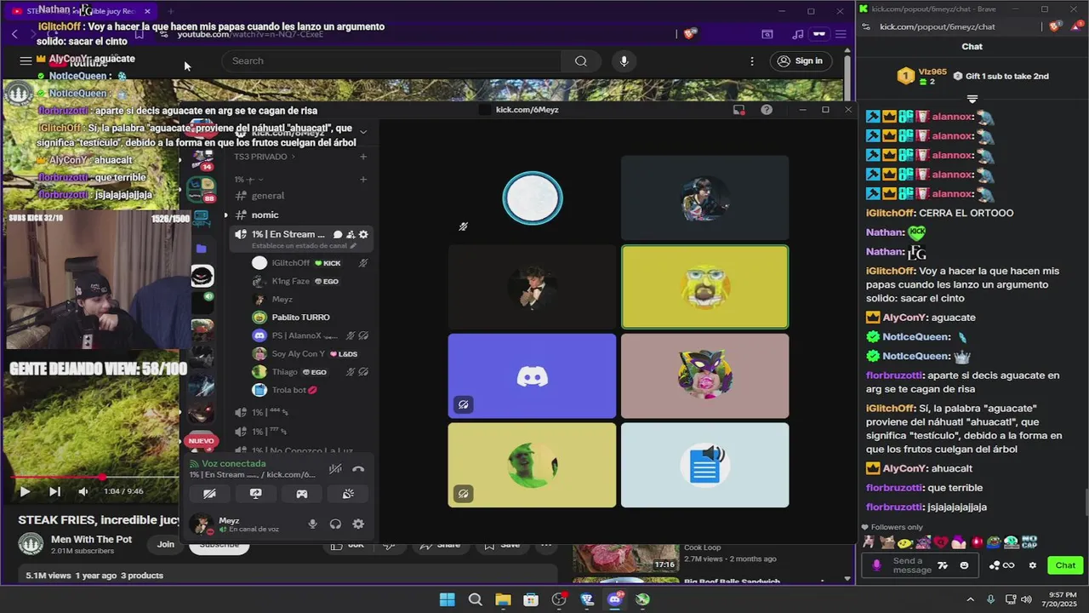Click the purple mic icon in Kick chat
The image size is (1089, 613).
pyautogui.click(x=877, y=565)
